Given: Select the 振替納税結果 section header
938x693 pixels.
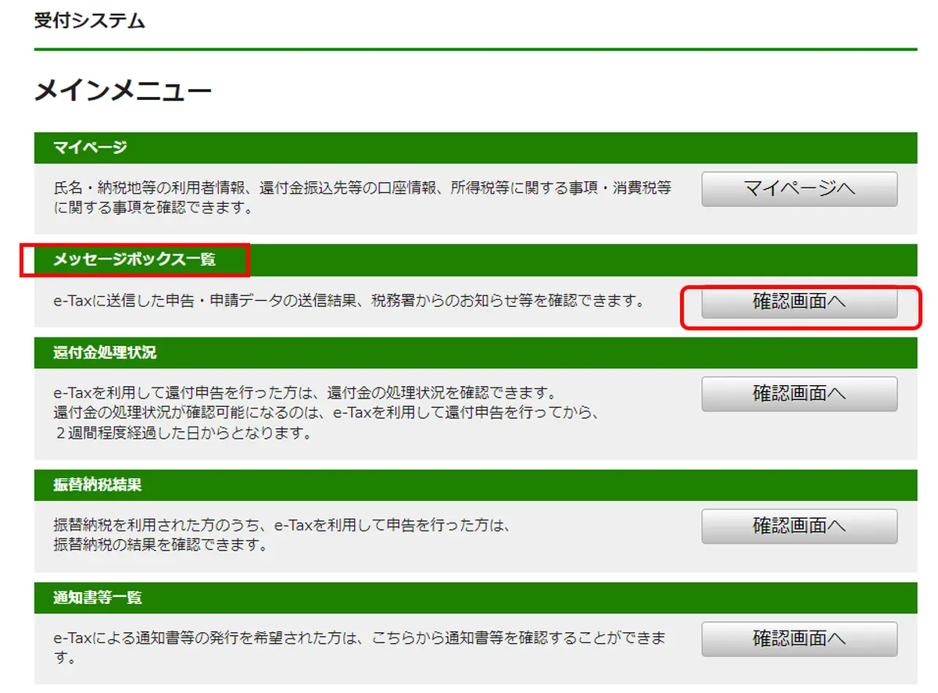Looking at the screenshot, I should tap(98, 485).
